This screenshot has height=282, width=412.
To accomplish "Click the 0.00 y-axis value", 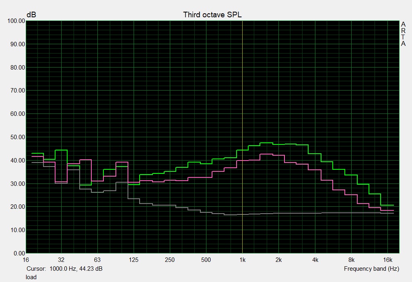I will point(19,253).
